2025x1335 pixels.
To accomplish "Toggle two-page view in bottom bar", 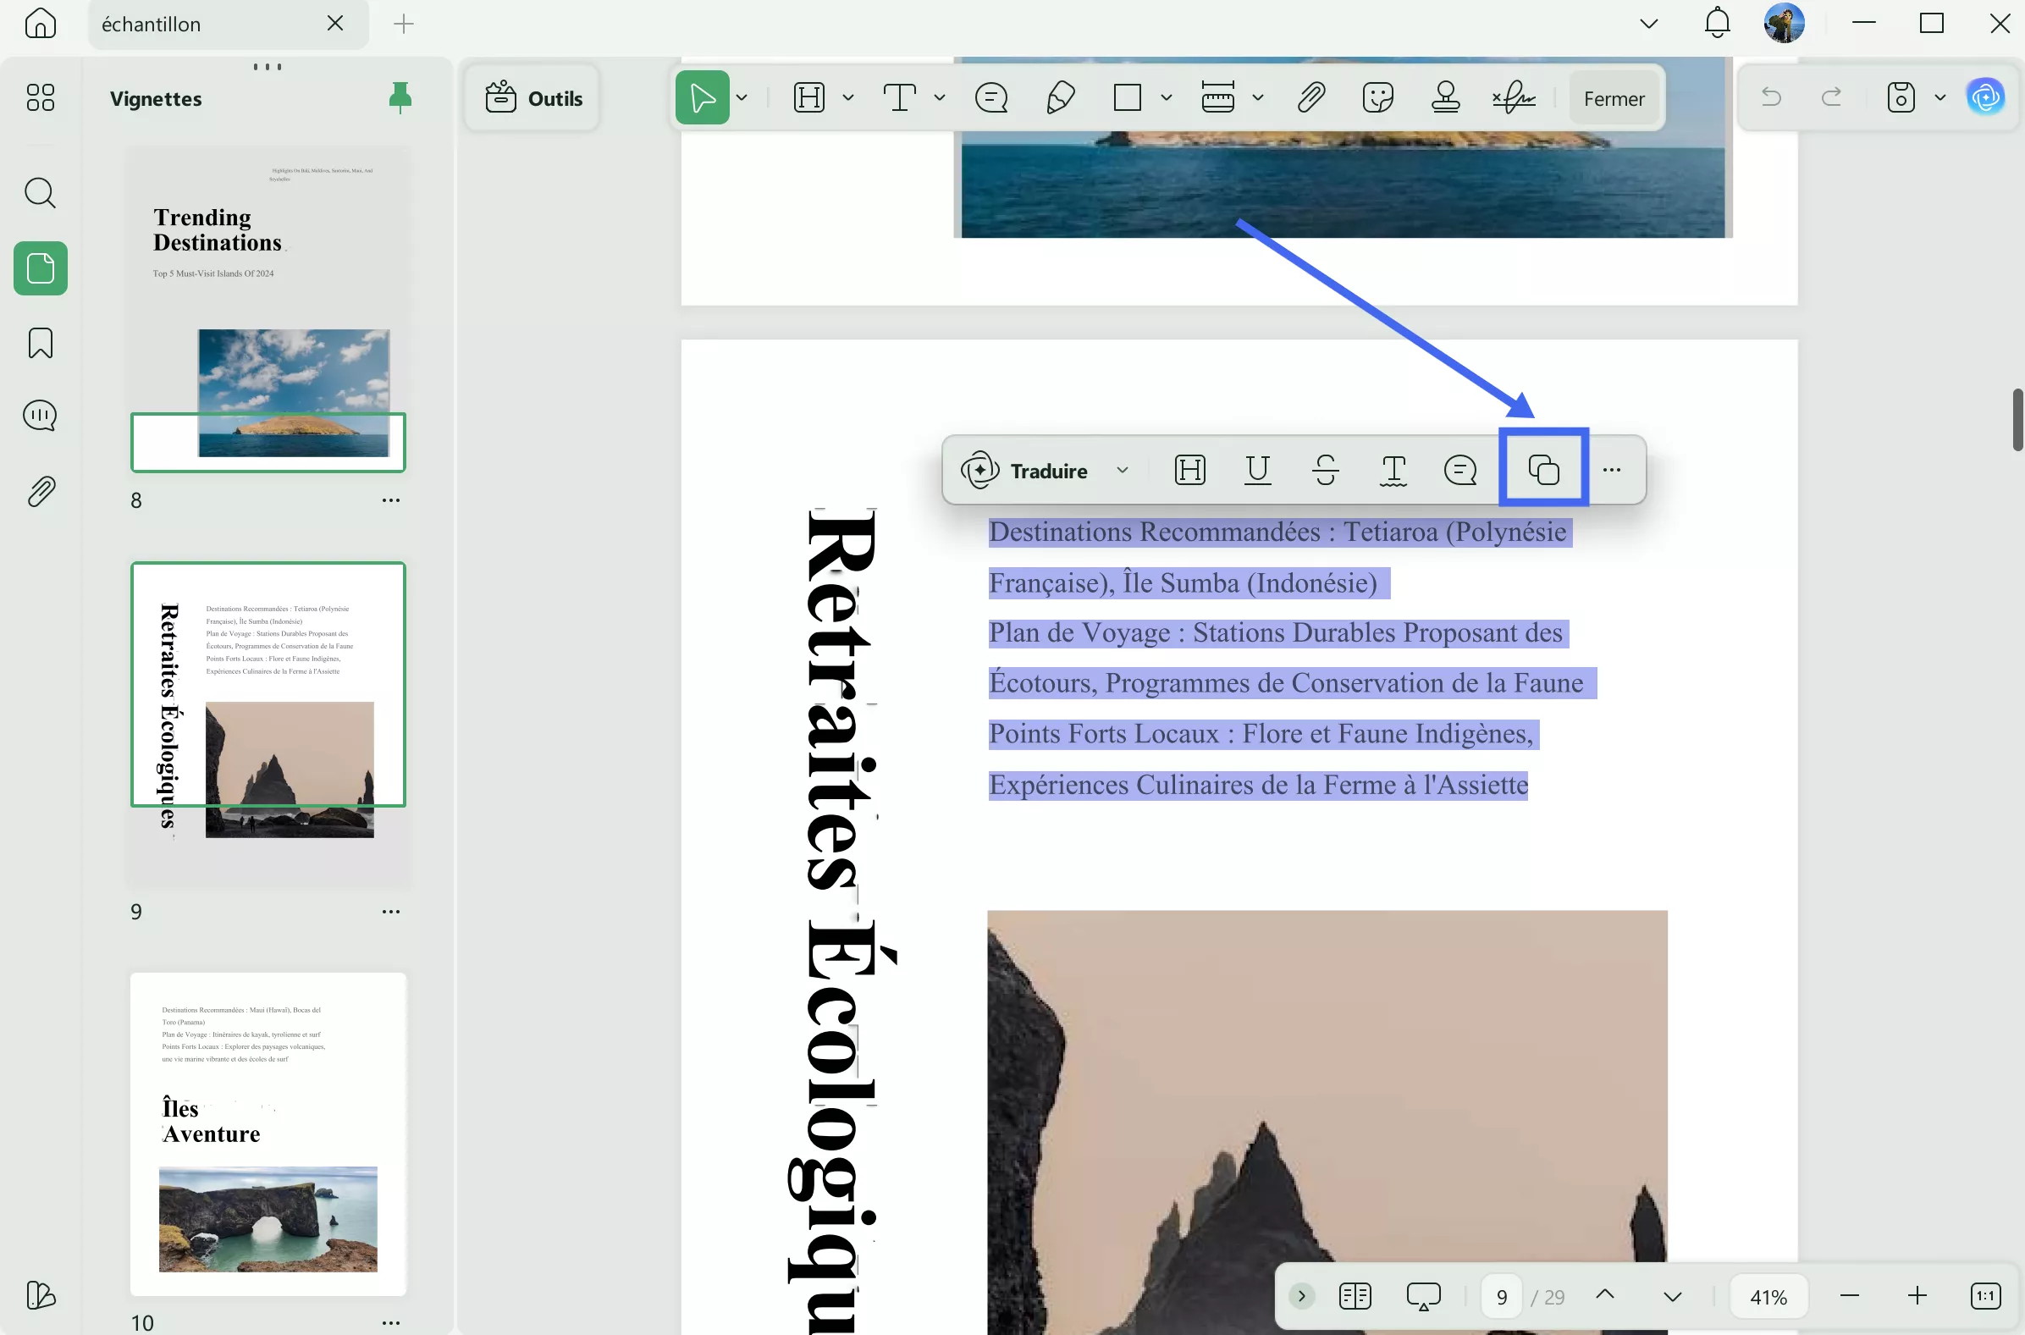I will tap(1355, 1296).
